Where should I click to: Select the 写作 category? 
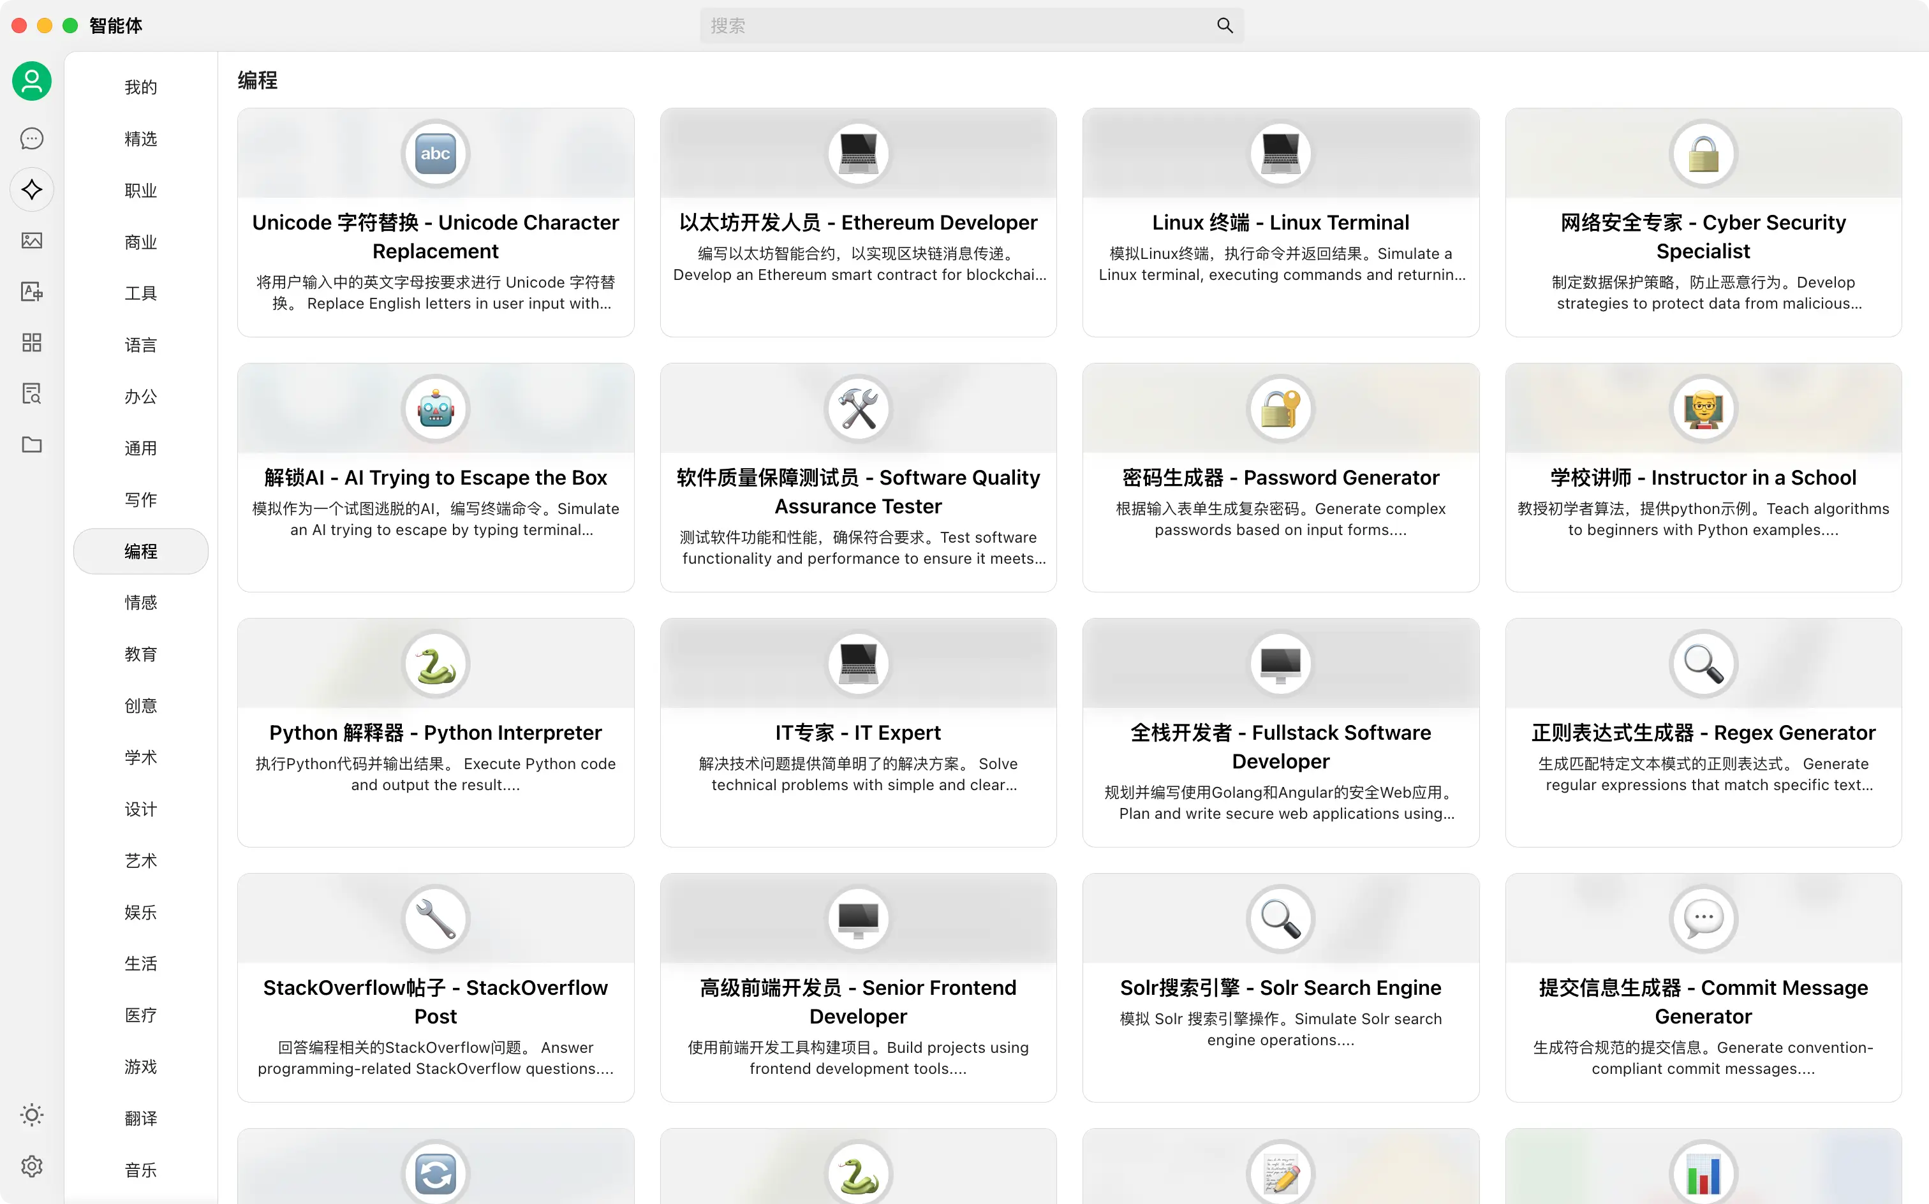pyautogui.click(x=141, y=499)
